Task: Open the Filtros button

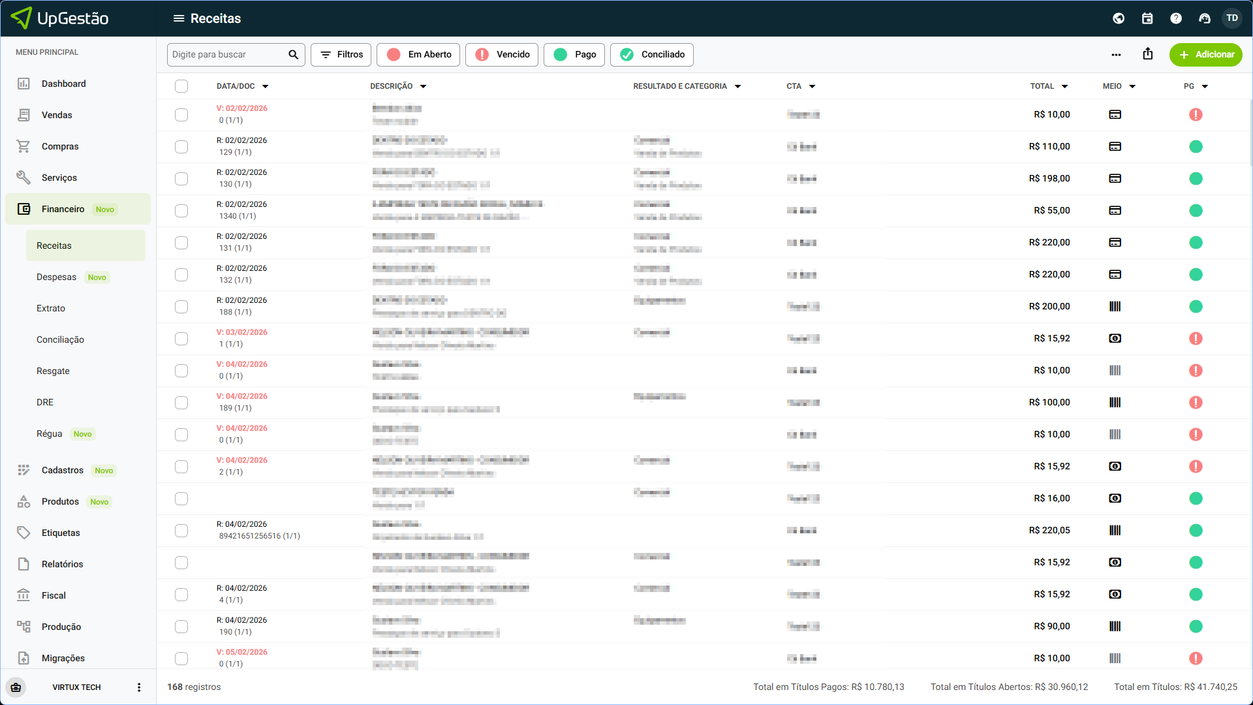Action: click(341, 54)
